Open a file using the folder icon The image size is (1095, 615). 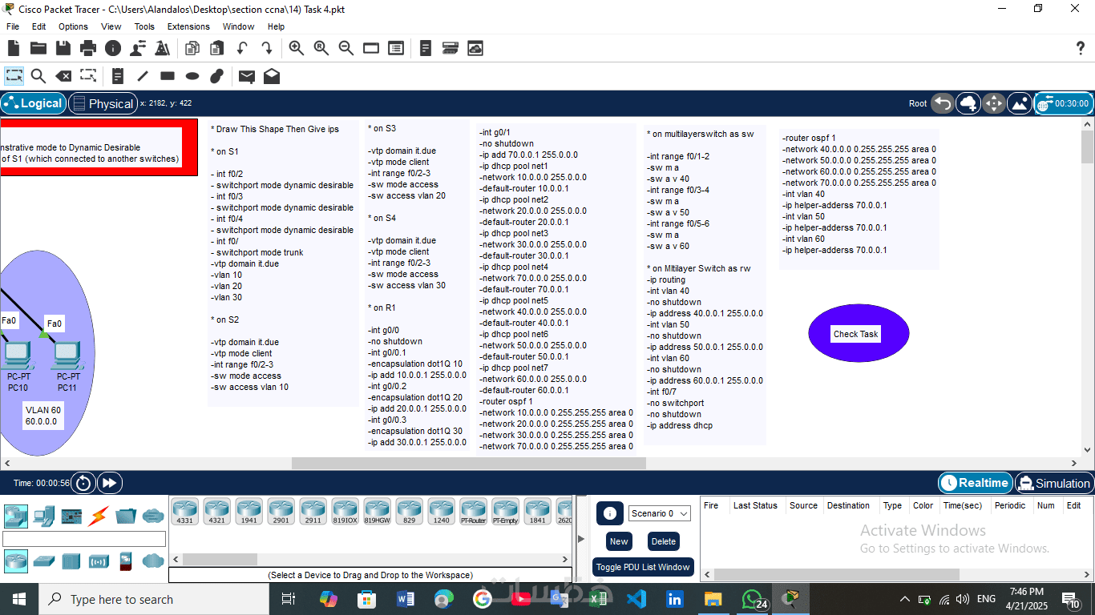tap(38, 48)
